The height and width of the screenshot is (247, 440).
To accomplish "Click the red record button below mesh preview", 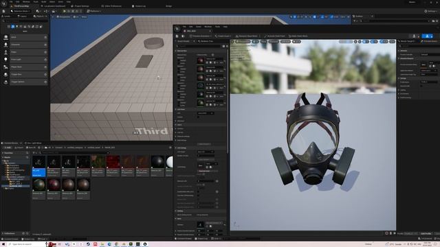I will 386,233.
